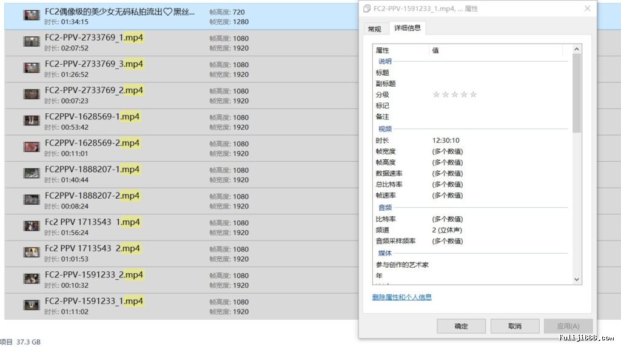Click duration 时长: 01:01:53
This screenshot has height=347, width=621.
point(67,259)
